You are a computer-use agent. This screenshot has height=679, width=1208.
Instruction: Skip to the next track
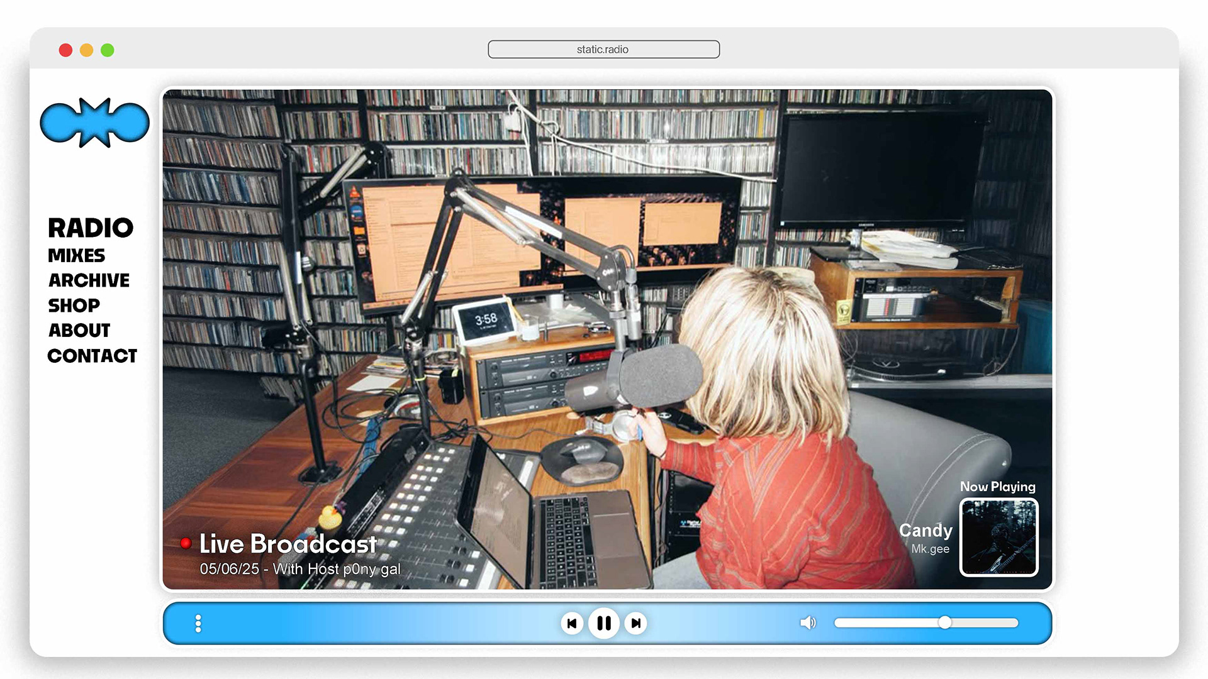(636, 623)
